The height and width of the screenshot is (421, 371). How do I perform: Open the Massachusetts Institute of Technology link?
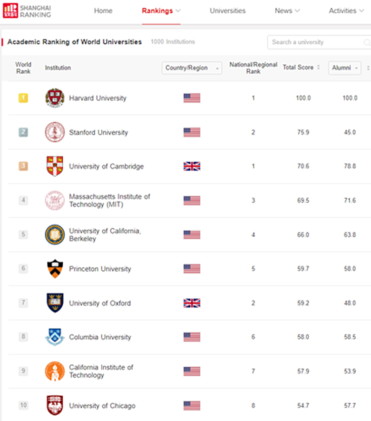(x=109, y=200)
